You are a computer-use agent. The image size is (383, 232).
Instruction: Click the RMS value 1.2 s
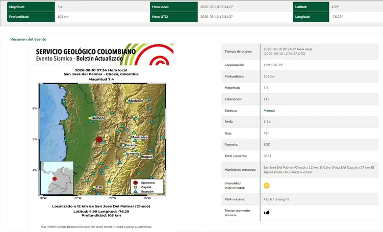tap(267, 122)
